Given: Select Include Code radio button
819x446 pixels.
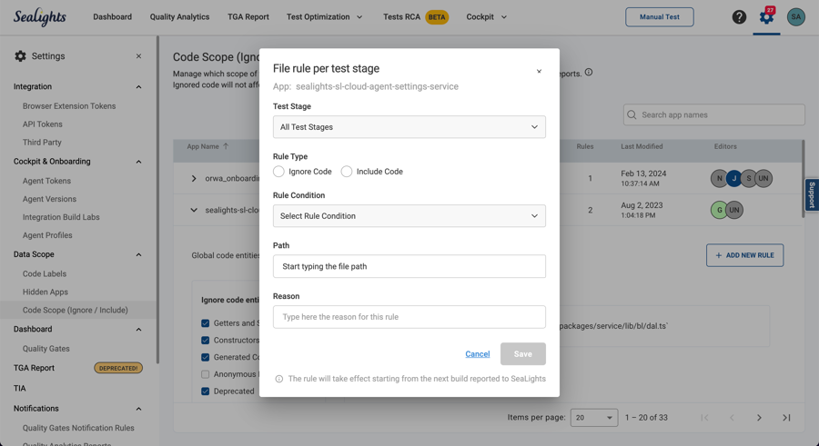Looking at the screenshot, I should click(x=347, y=172).
